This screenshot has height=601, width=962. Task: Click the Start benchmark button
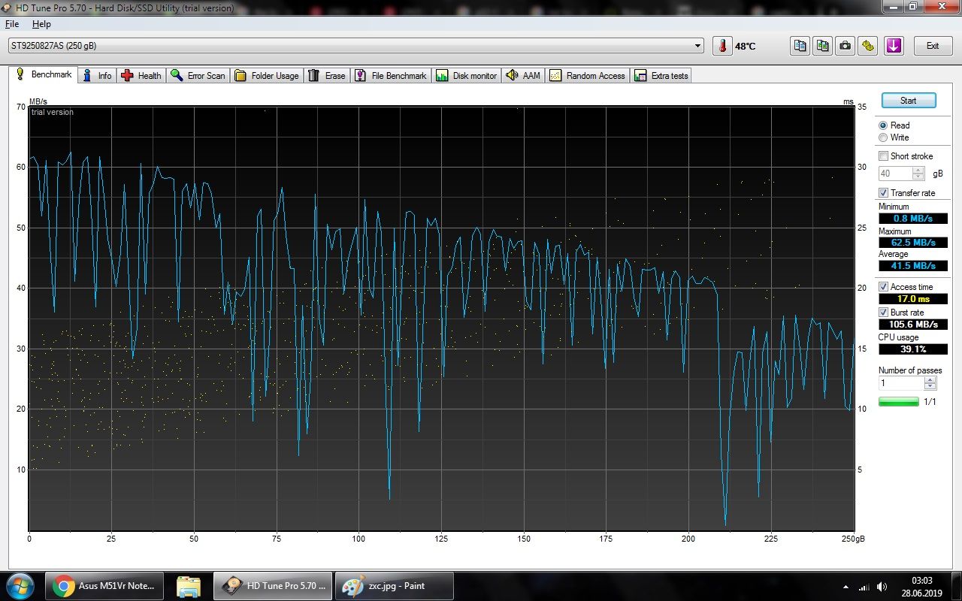908,101
